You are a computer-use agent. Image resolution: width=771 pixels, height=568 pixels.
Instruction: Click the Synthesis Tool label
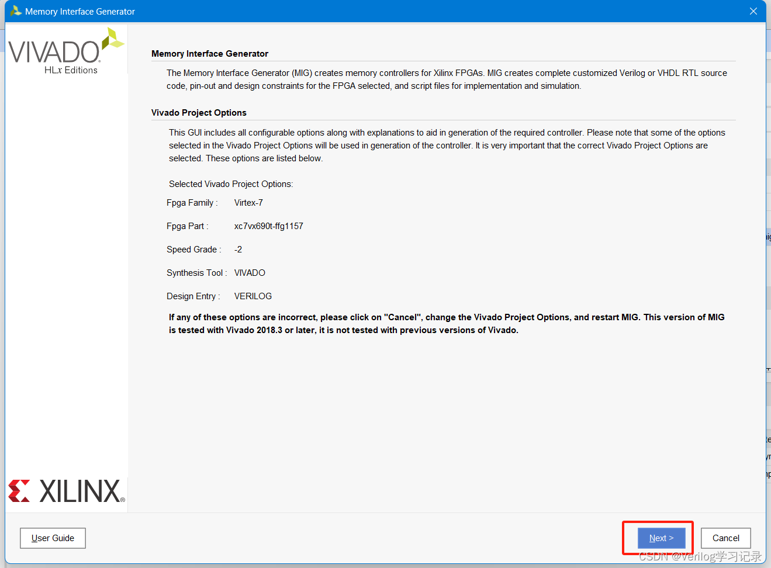pyautogui.click(x=196, y=273)
